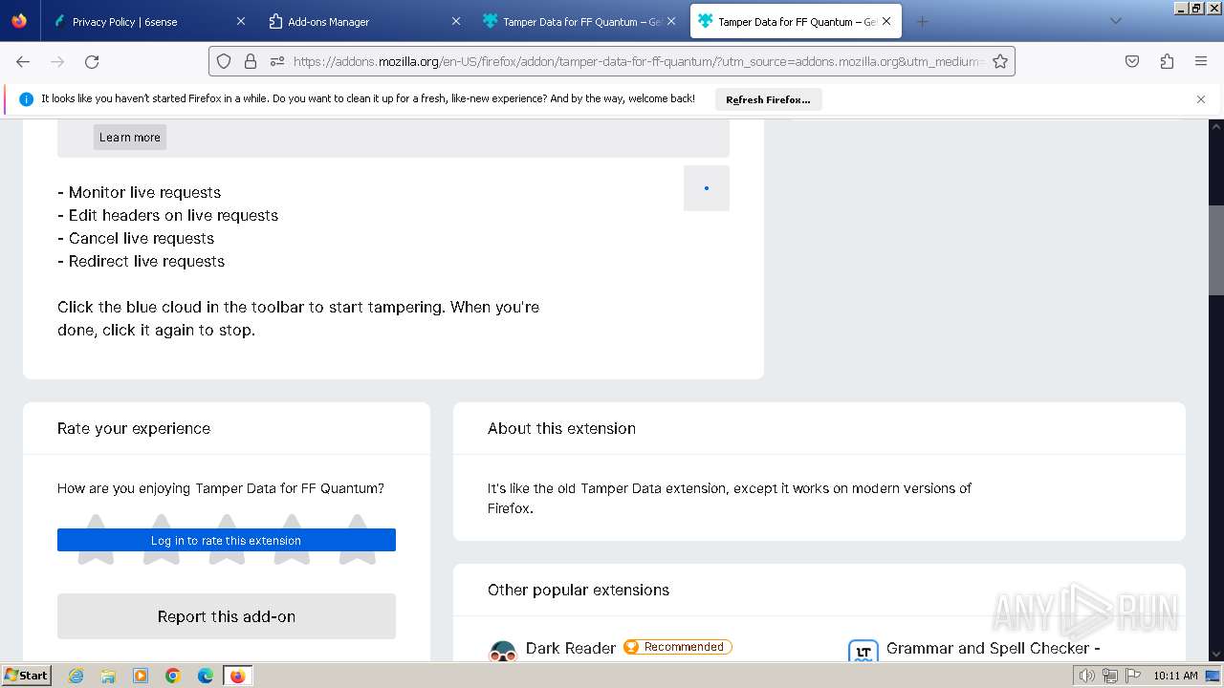Open File Explorer from the taskbar

click(x=108, y=676)
